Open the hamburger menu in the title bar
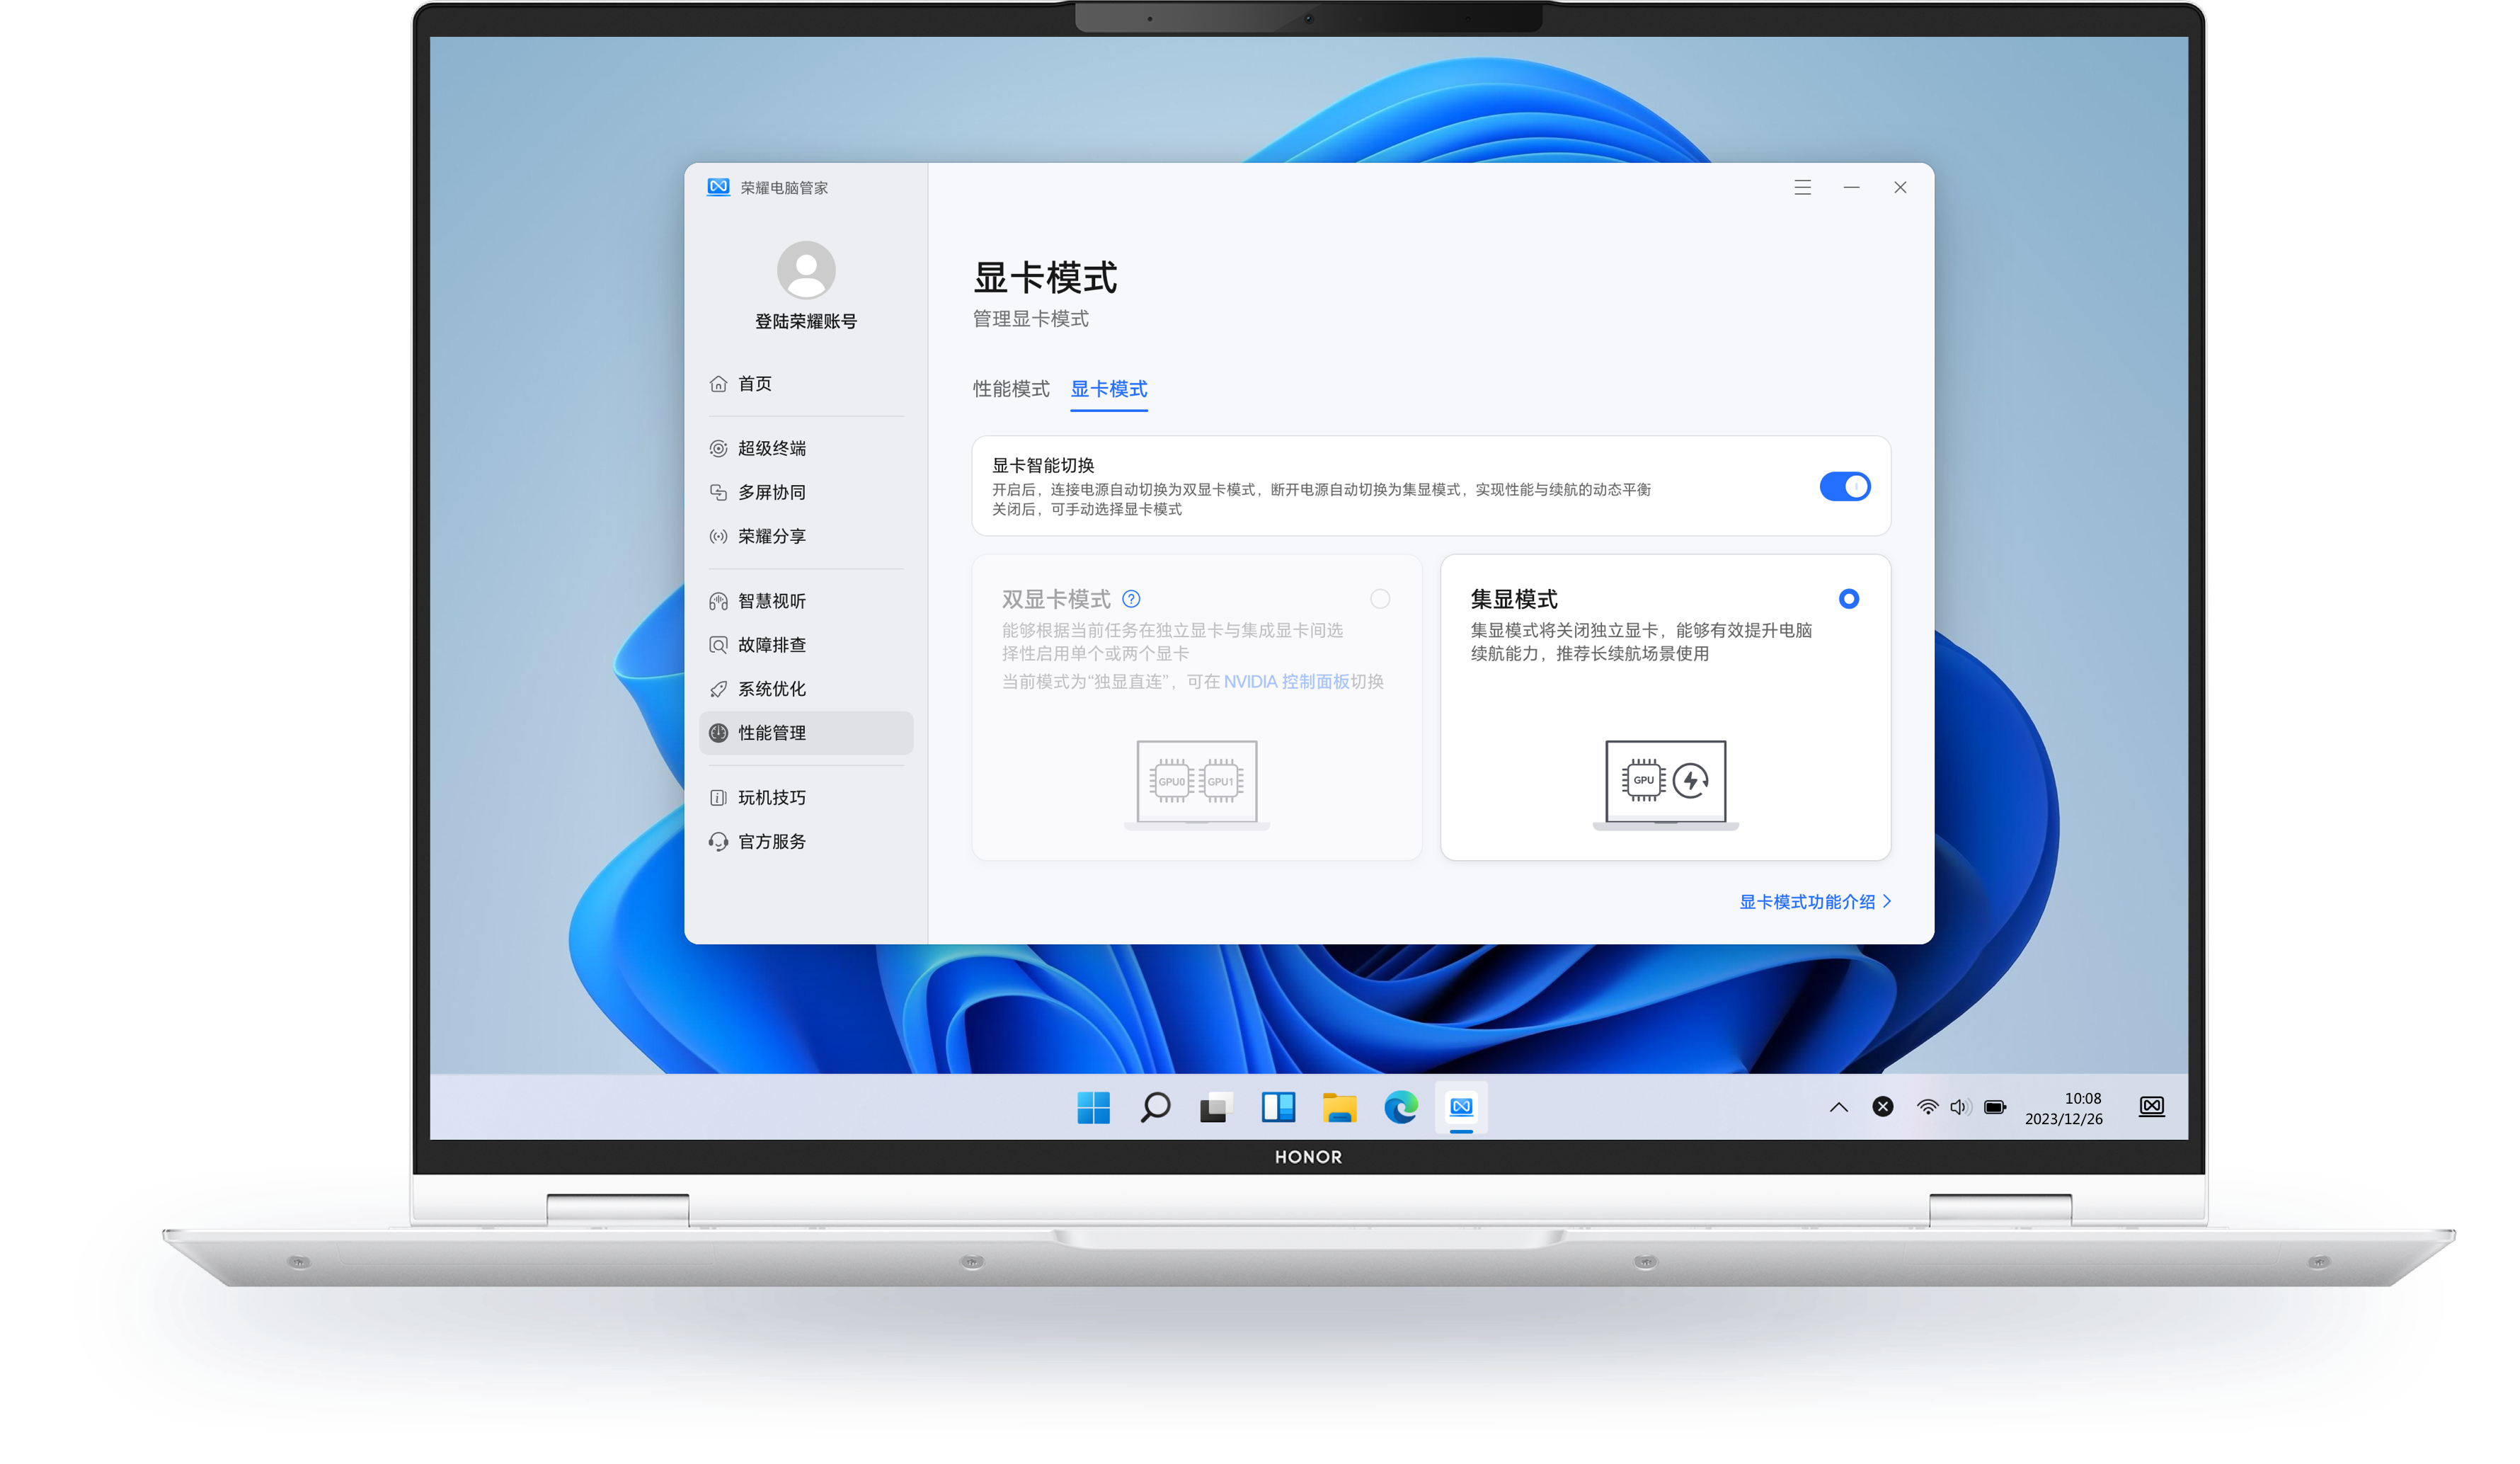 click(x=1802, y=188)
